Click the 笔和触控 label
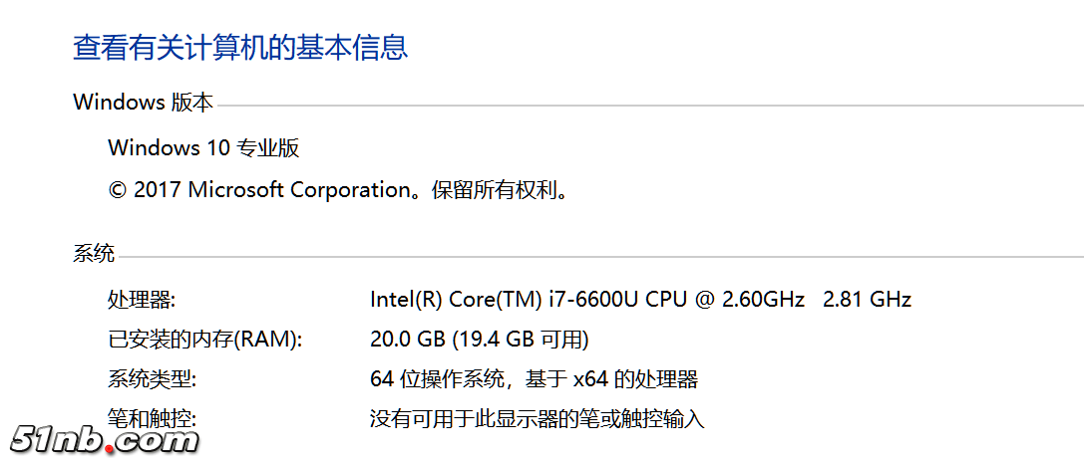Screen dimensions: 1084x463 152,419
